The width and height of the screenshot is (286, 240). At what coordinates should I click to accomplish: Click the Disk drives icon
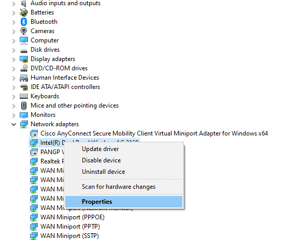coord(24,50)
